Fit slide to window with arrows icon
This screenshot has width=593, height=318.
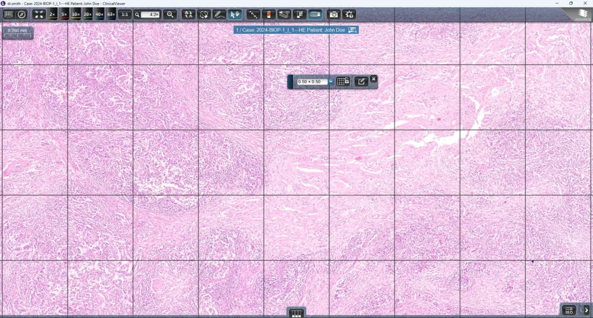(x=39, y=14)
